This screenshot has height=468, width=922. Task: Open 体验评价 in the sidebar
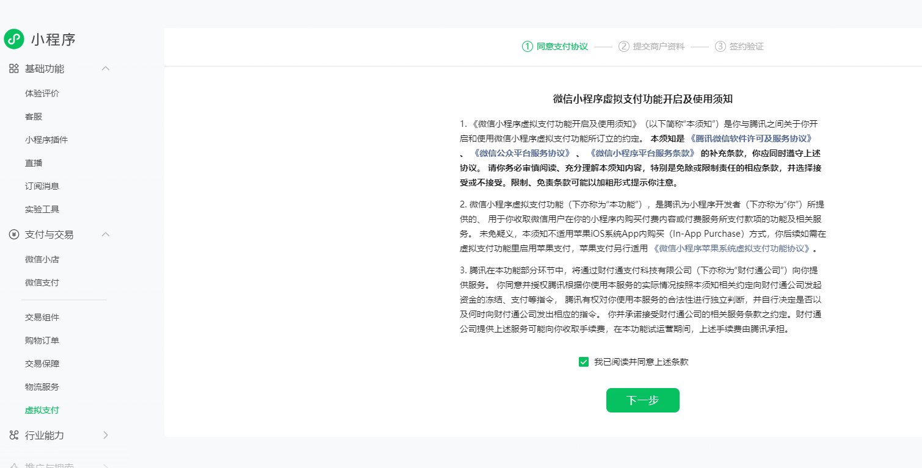click(42, 93)
